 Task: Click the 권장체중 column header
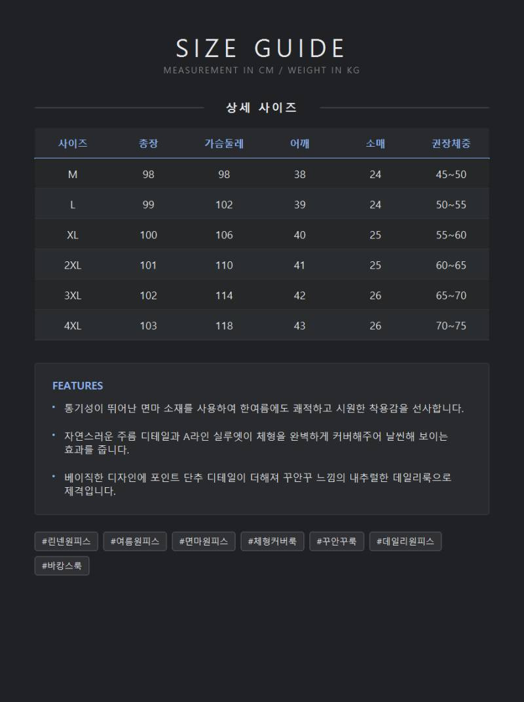click(451, 143)
